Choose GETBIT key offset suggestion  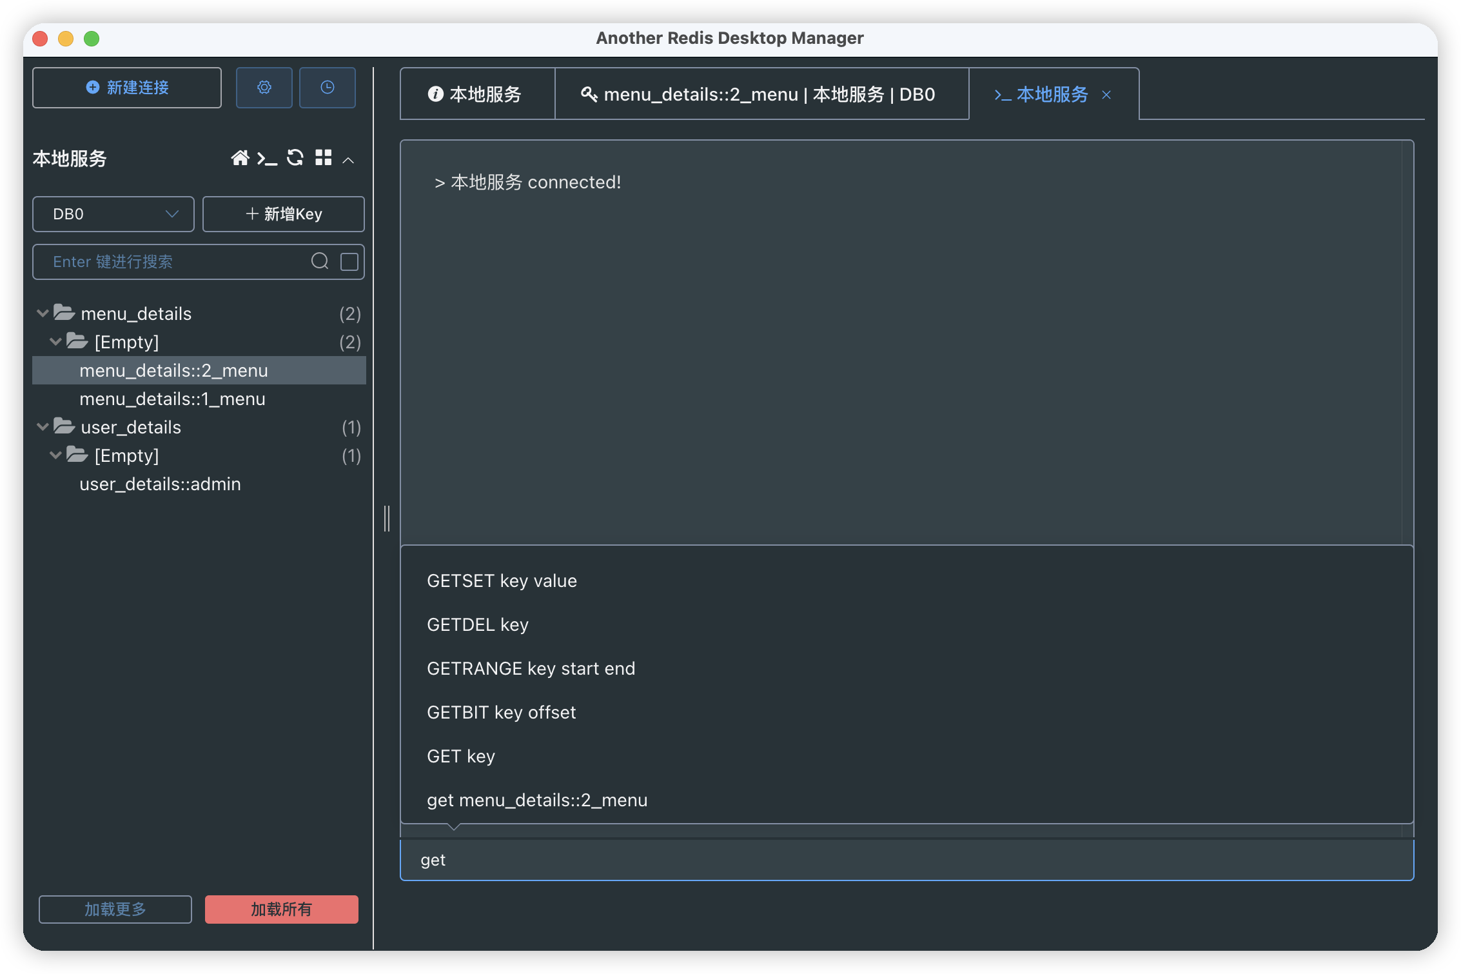(907, 712)
